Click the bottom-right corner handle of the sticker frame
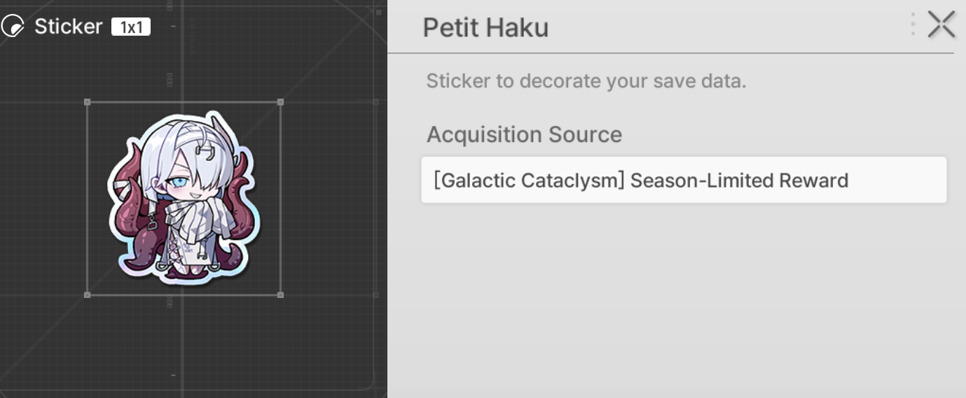Screen dimensions: 966x398 pos(281,295)
